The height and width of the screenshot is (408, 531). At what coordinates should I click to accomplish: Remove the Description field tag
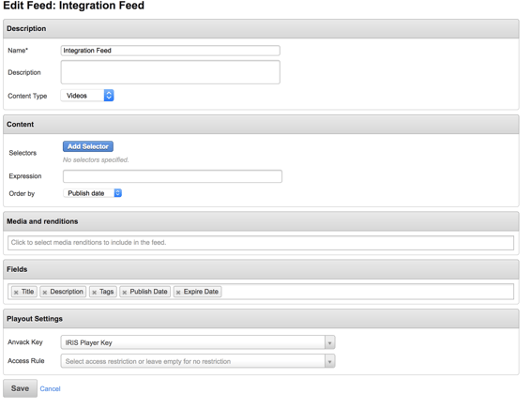(x=45, y=293)
